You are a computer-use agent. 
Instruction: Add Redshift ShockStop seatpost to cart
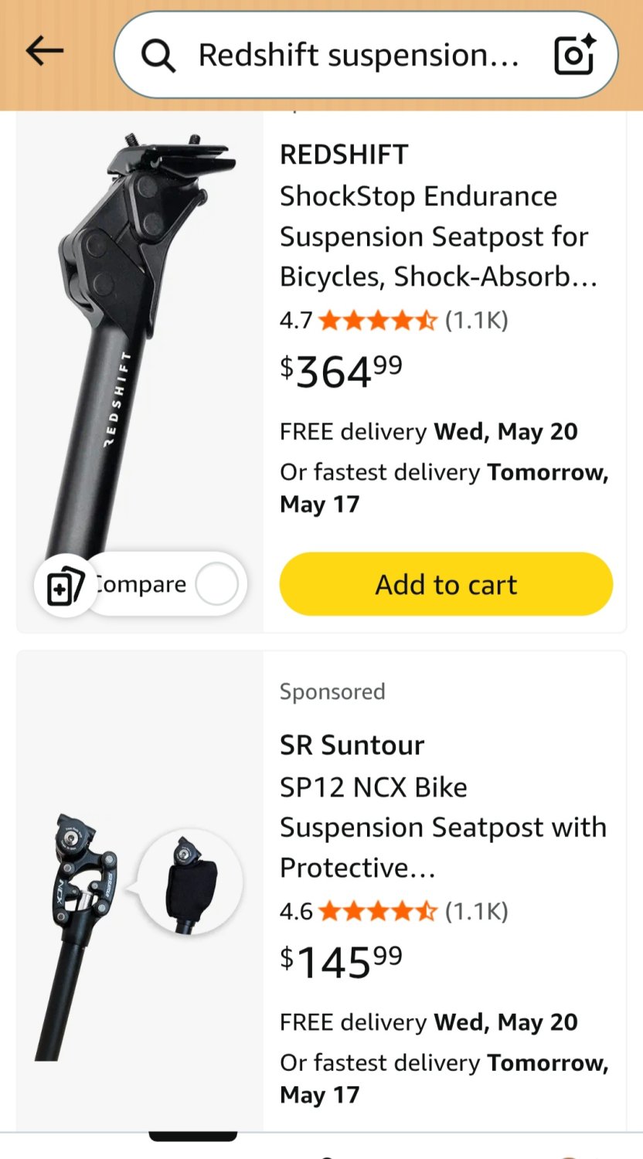(446, 584)
